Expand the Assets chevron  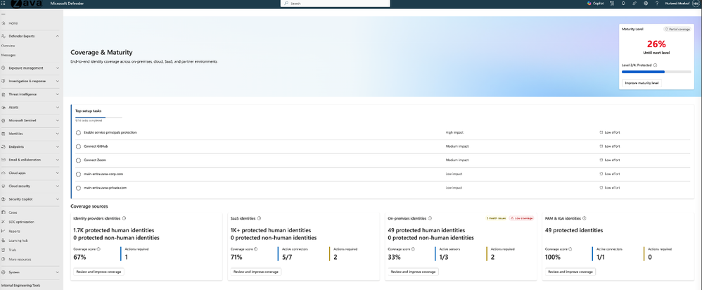(x=57, y=108)
